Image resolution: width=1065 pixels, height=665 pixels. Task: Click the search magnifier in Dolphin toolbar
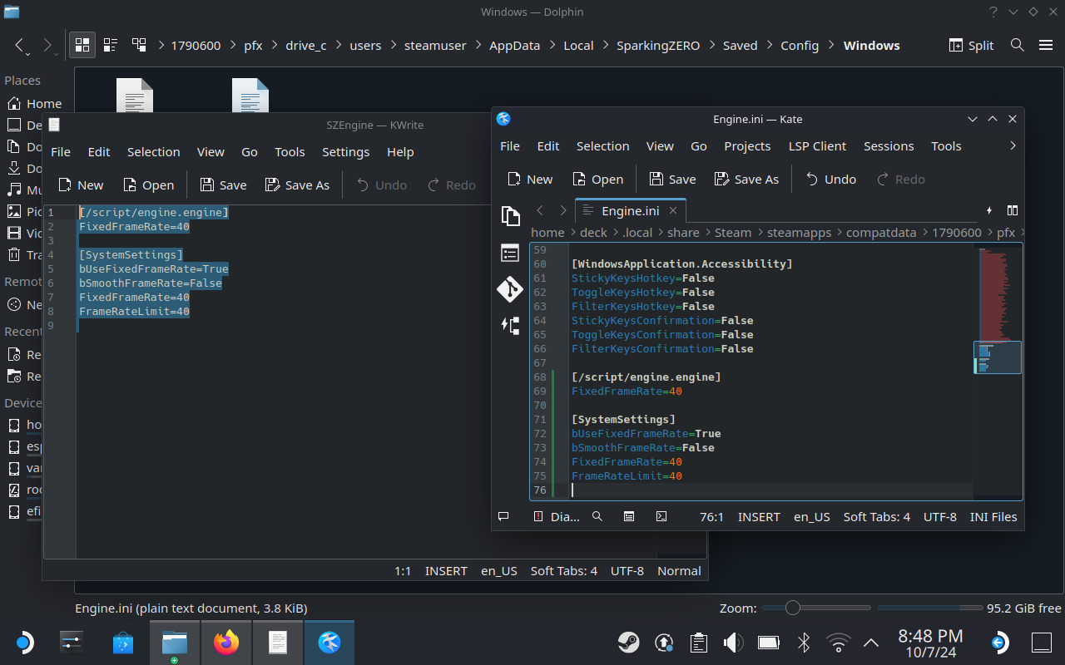(1017, 45)
